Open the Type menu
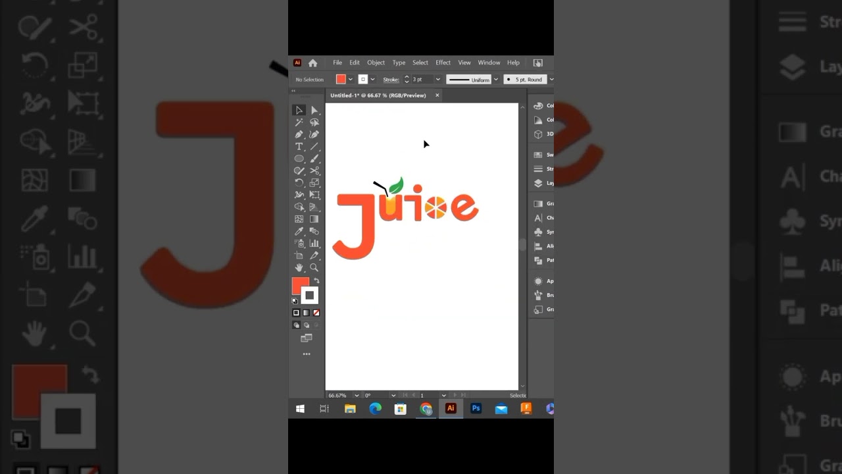 point(399,63)
